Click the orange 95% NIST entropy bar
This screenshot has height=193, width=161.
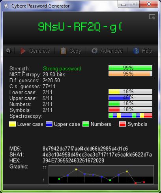(130, 74)
